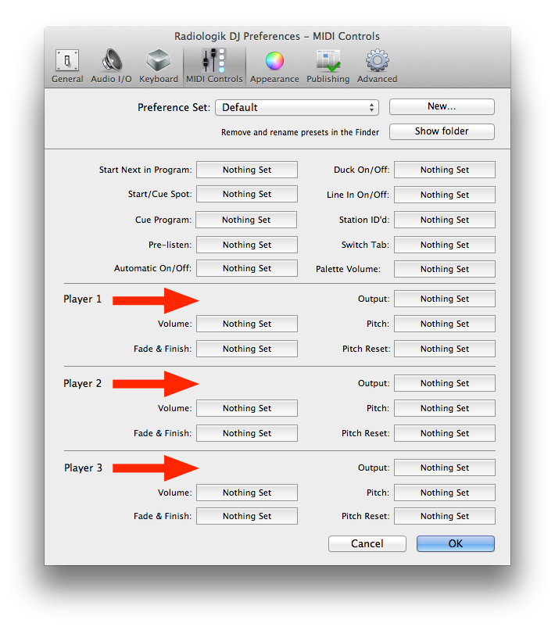Set Player 3 Pitch MIDI control

445,493
